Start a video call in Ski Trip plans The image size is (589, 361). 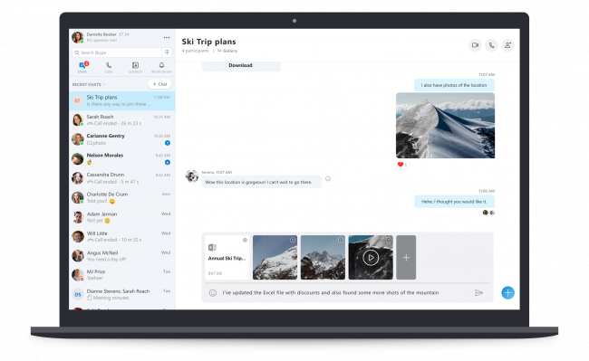click(475, 45)
